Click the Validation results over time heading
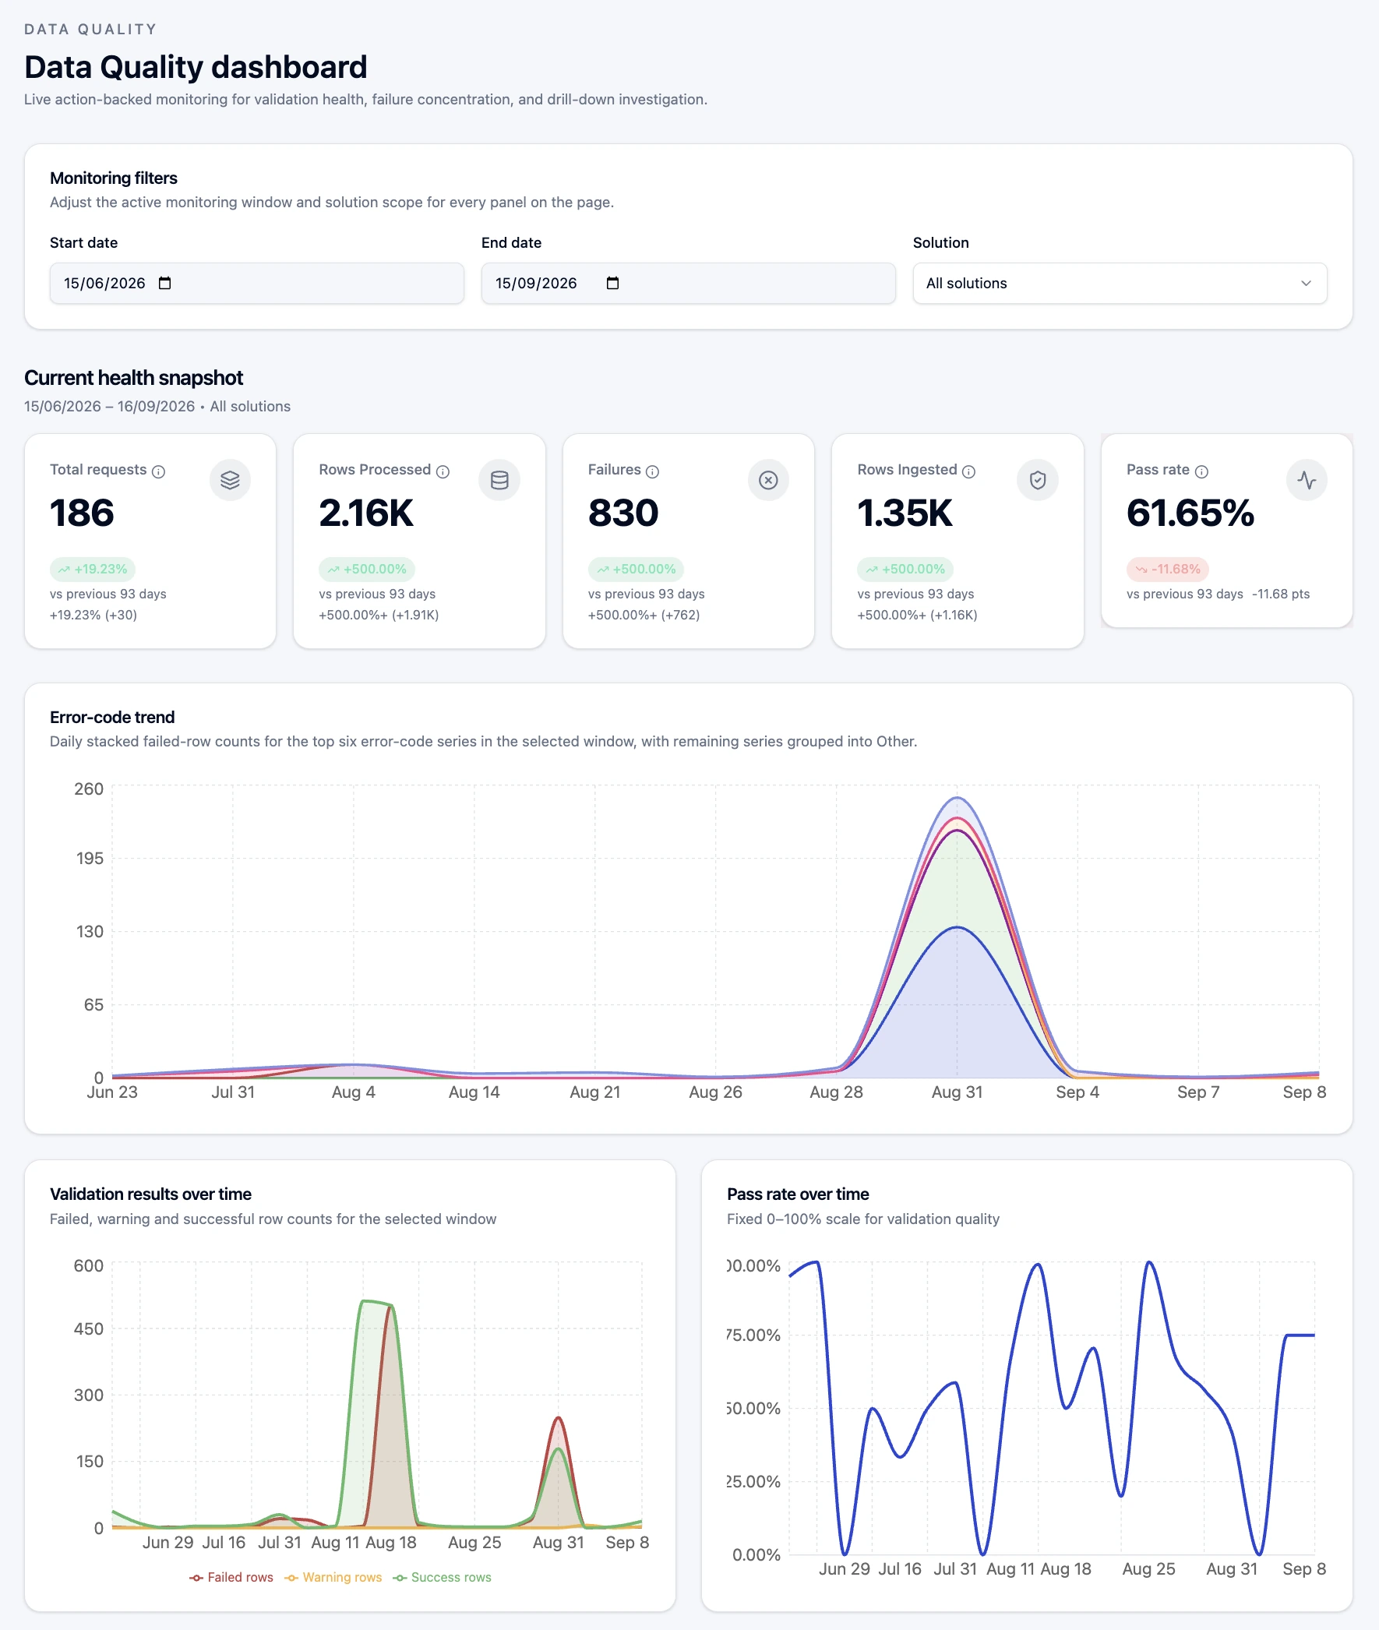 (x=150, y=1194)
